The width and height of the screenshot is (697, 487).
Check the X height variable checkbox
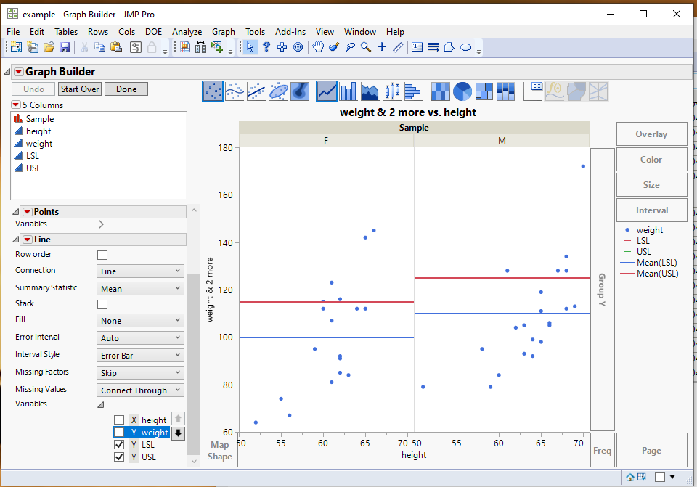click(119, 420)
